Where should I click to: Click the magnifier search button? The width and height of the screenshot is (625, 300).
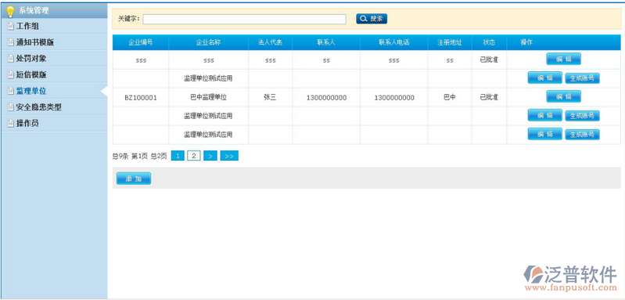click(x=372, y=19)
